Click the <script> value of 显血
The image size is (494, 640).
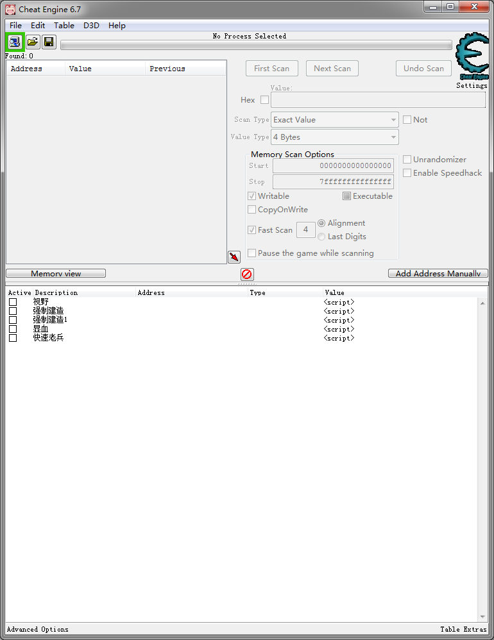click(339, 329)
